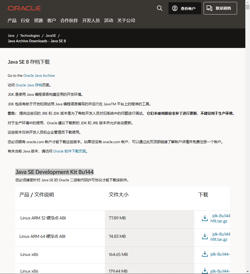The height and width of the screenshot is (274, 250).
Task: Open the 资源 menu
Action: pos(38,21)
